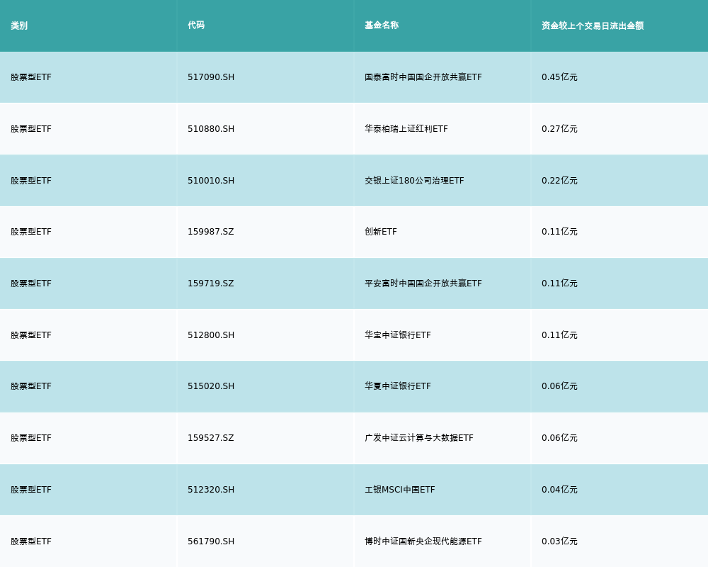Click 股票型ETF in the 510010.SH row
The image size is (708, 567).
31,181
